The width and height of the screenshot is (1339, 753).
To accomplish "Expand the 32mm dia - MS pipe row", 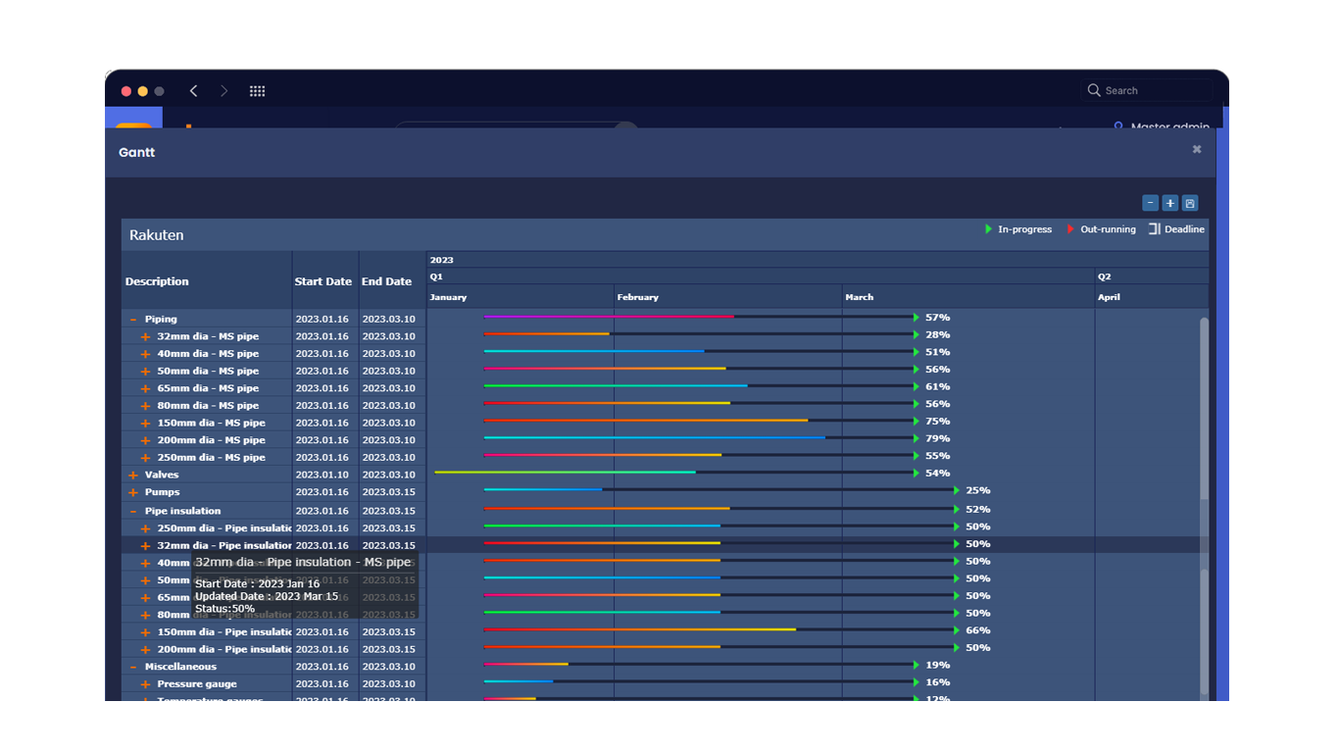I will [145, 337].
